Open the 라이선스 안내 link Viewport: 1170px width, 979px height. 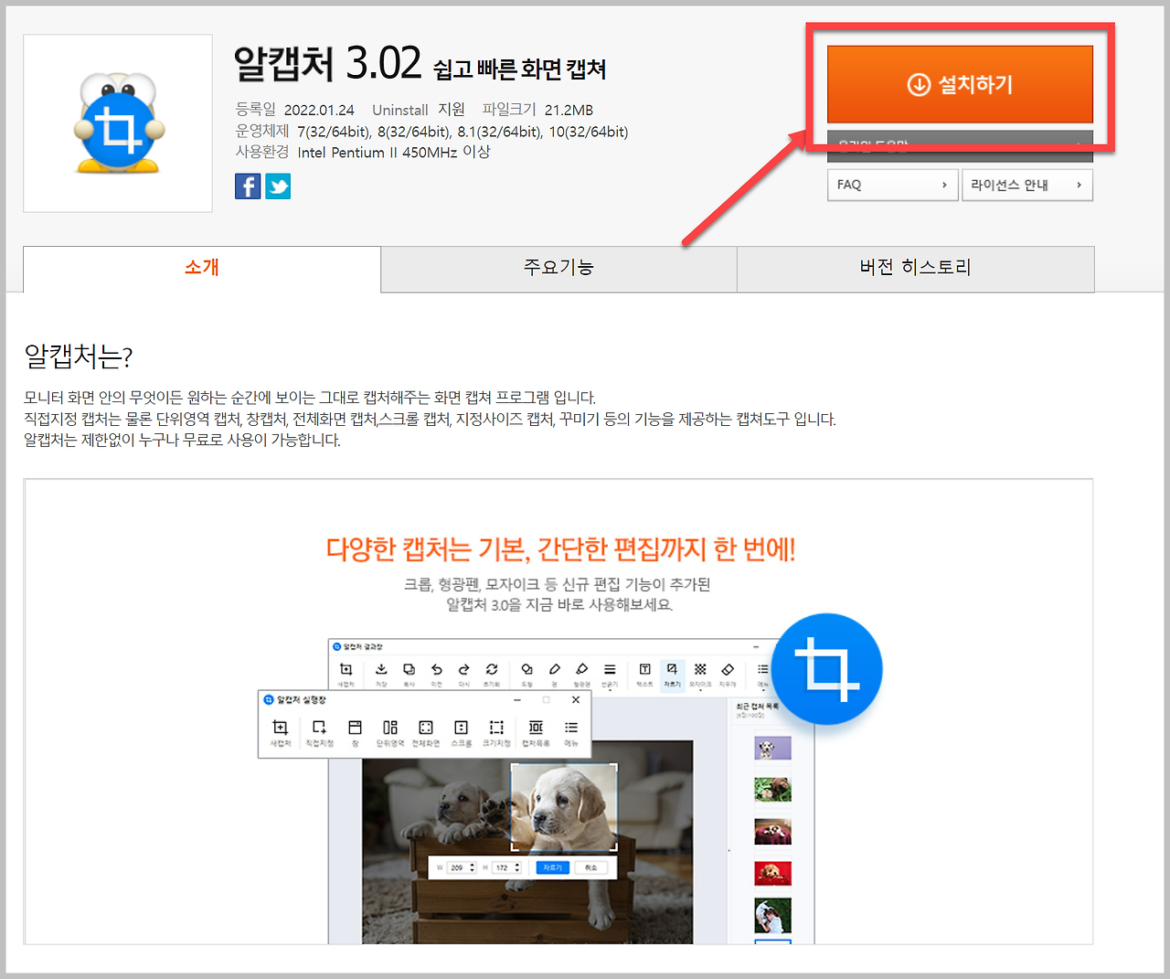click(x=1027, y=185)
